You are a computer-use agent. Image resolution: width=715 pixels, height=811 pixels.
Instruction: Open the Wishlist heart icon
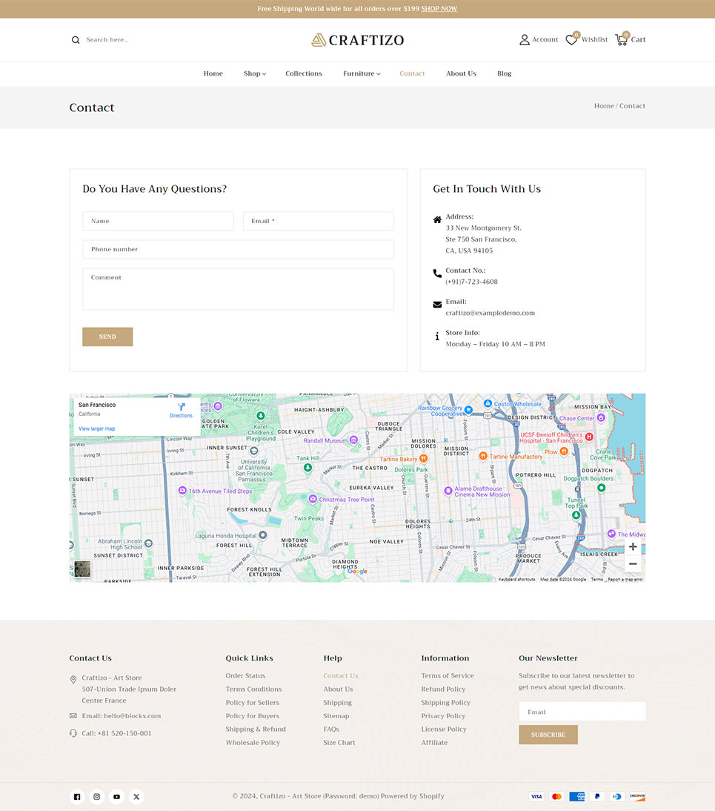571,40
